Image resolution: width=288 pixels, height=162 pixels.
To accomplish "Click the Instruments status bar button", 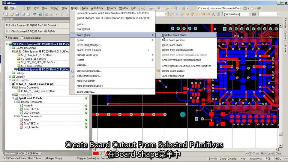I will coord(255,158).
